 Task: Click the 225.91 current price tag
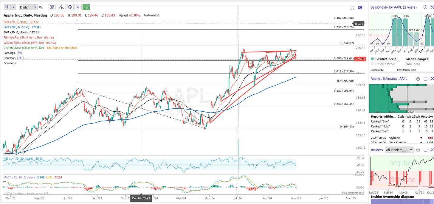tap(360, 59)
